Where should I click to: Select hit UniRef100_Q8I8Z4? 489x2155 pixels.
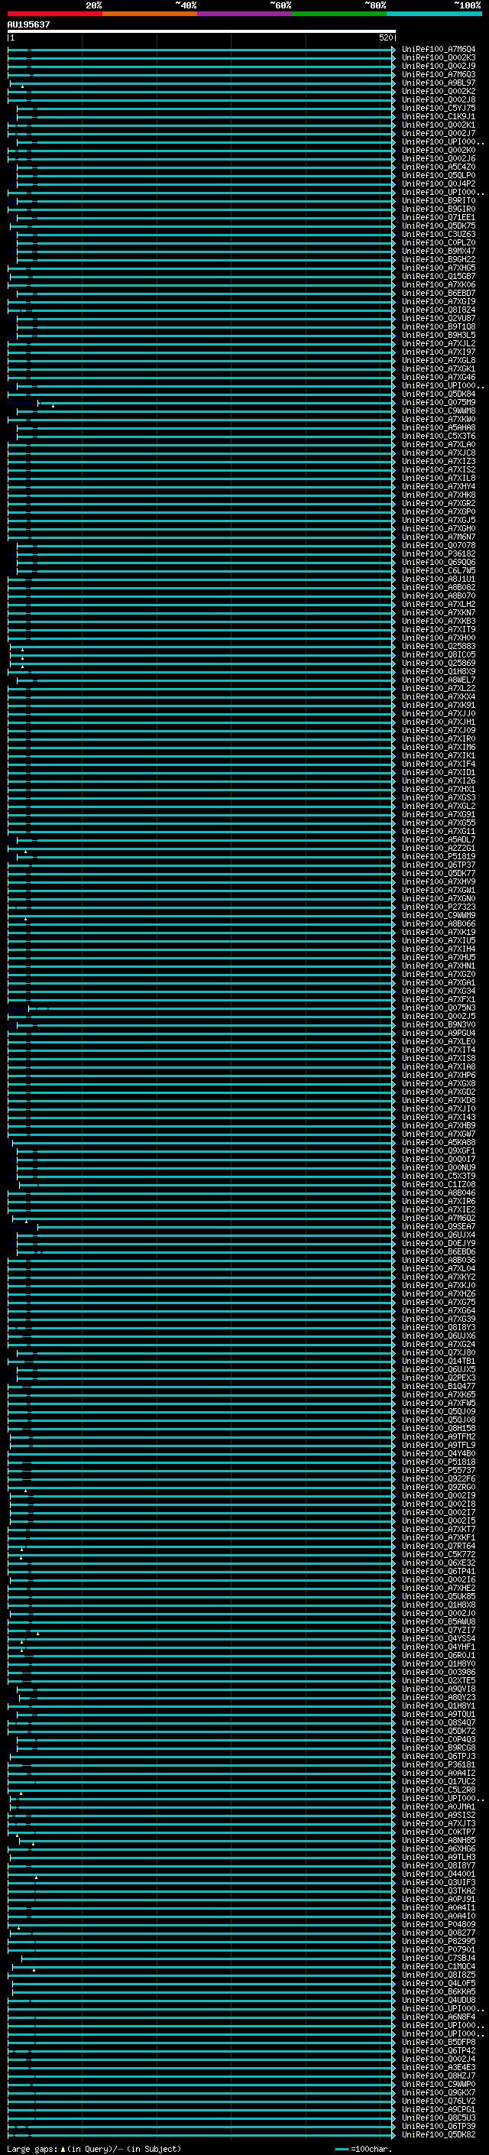(439, 310)
